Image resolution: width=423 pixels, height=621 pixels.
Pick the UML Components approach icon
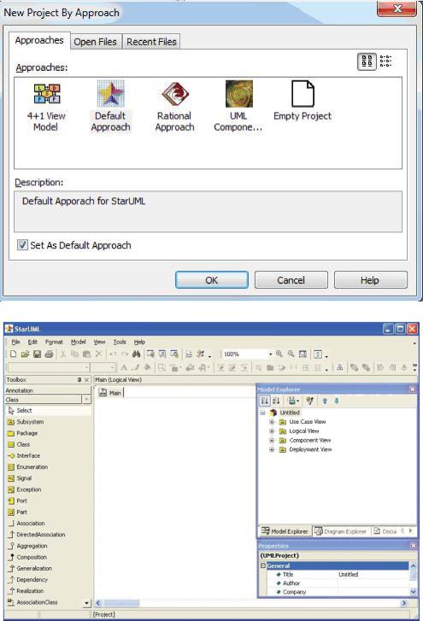pos(238,94)
